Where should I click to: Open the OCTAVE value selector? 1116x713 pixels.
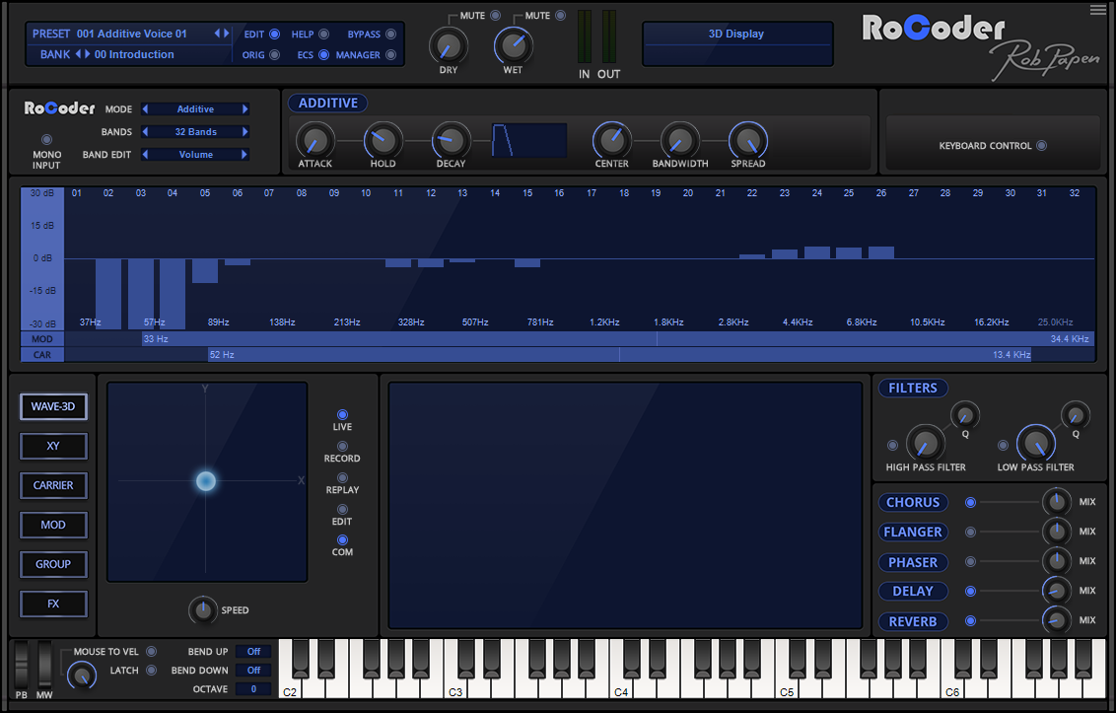tap(254, 688)
